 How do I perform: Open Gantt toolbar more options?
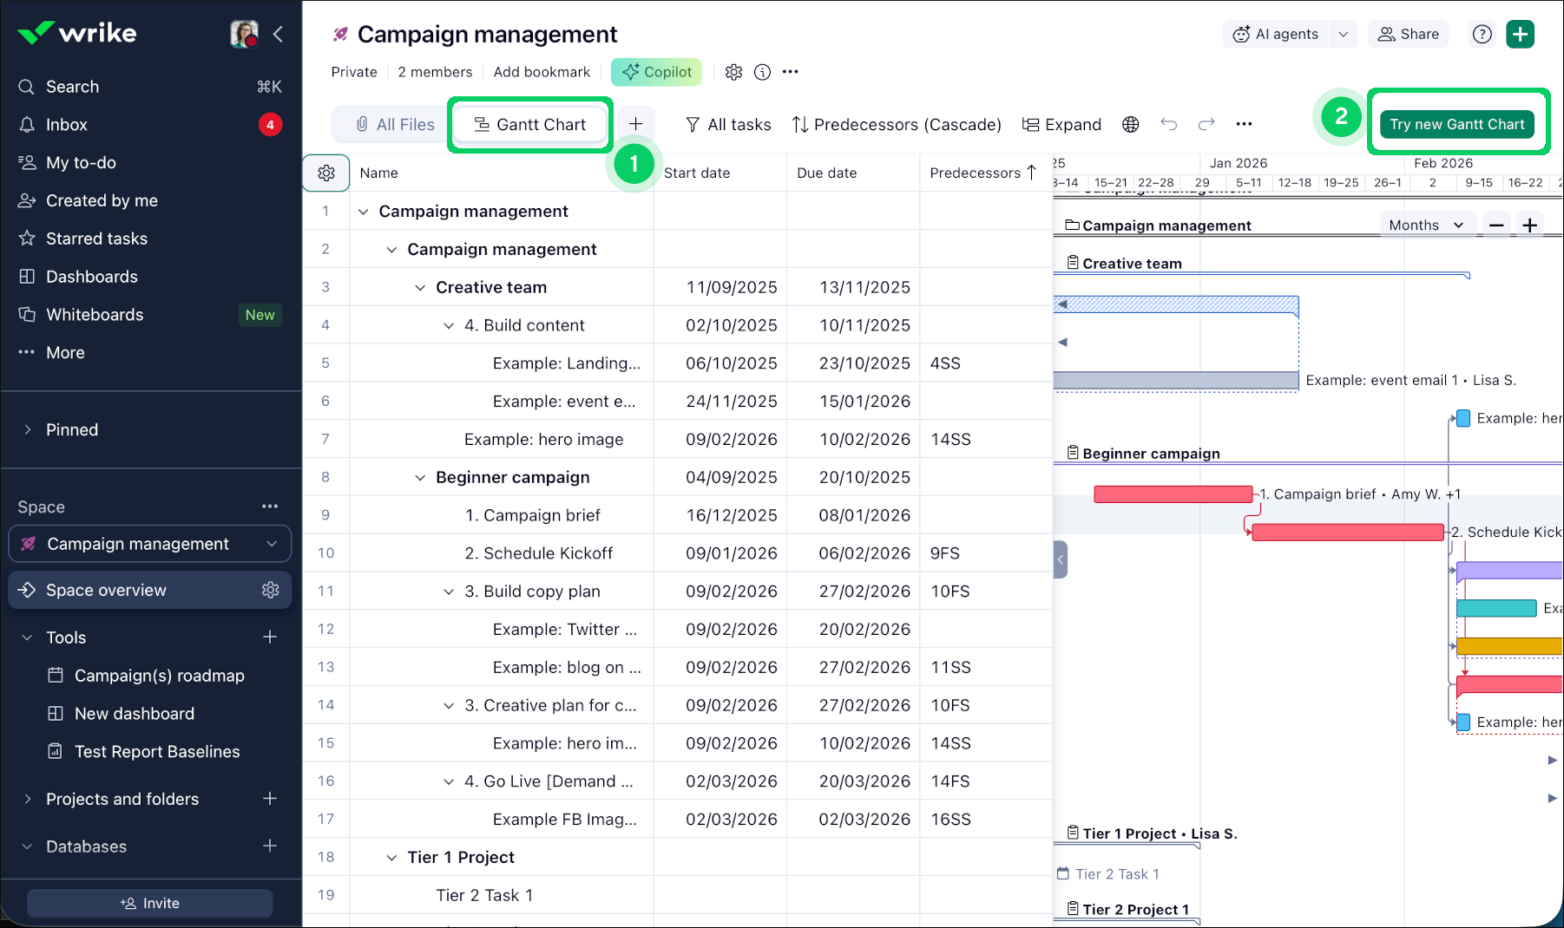tap(1244, 124)
